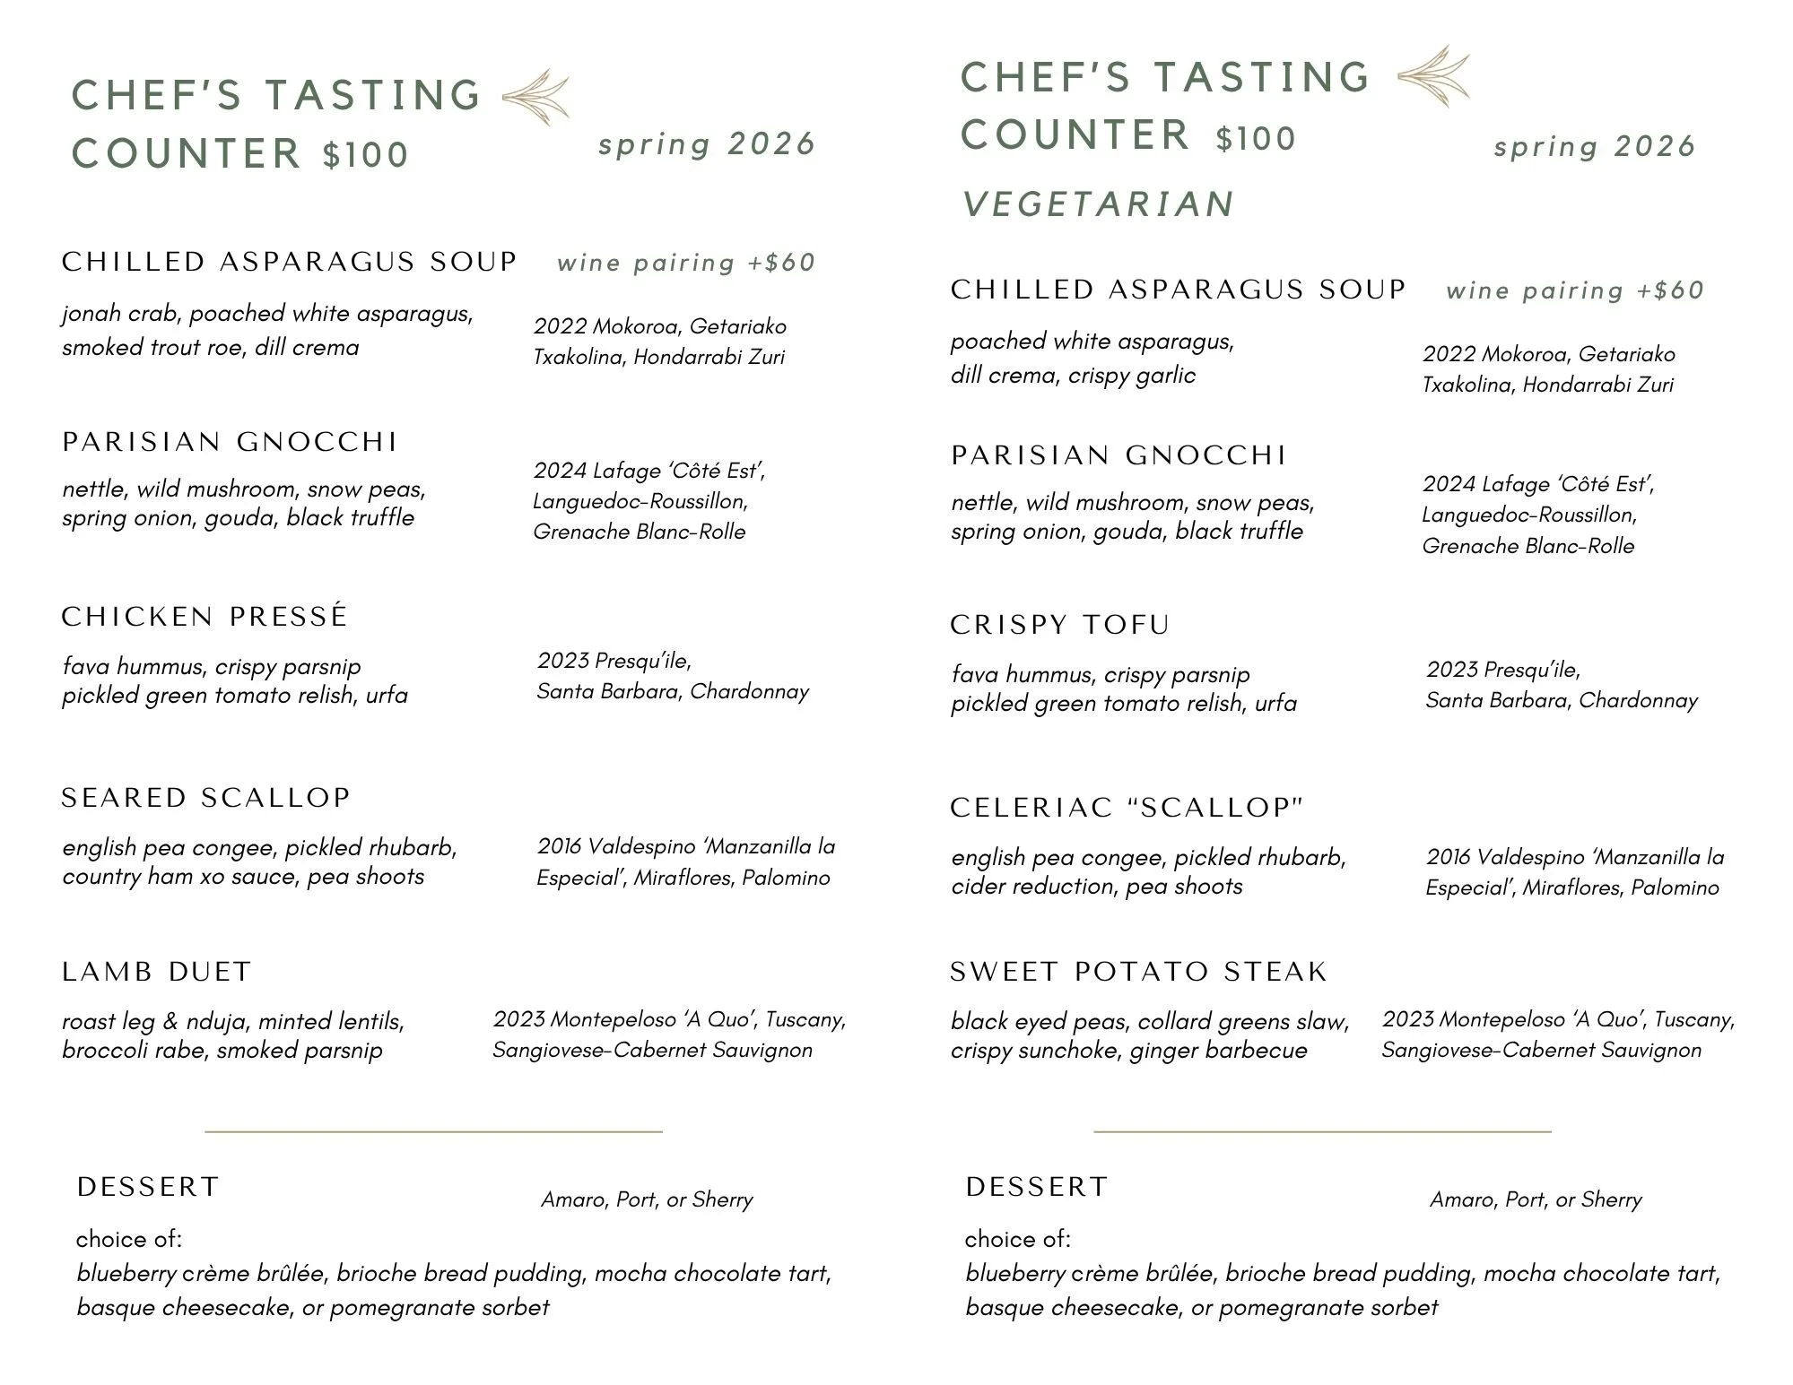Image resolution: width=1793 pixels, height=1385 pixels.
Task: Select the 2023 Montepeloso wine on left menu
Action: (x=669, y=1034)
